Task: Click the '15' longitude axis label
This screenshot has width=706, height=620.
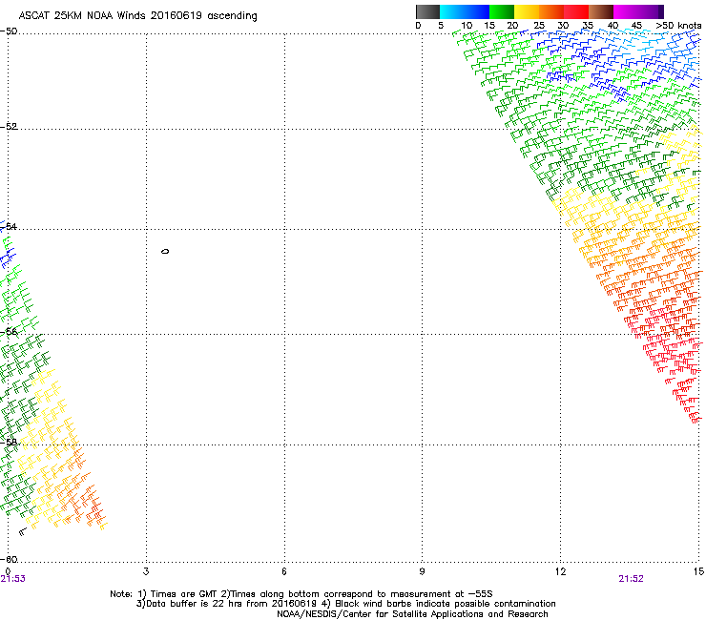Action: [698, 571]
